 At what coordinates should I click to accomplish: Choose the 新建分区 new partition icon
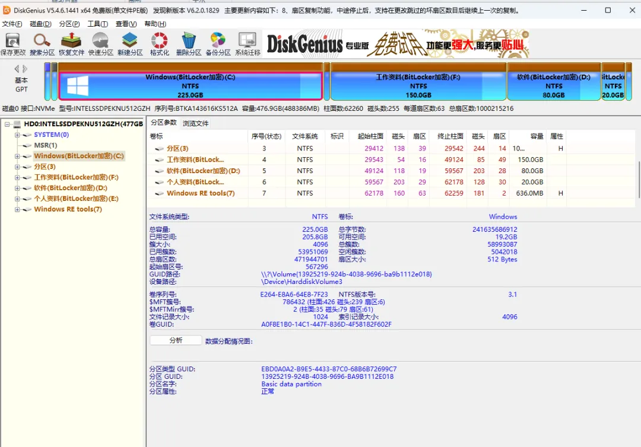[130, 44]
